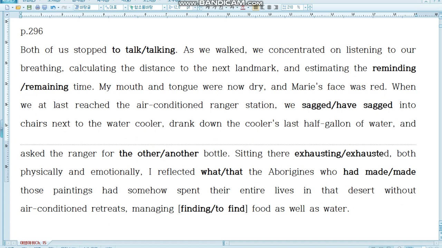The width and height of the screenshot is (442, 248).
Task: Click the bold text "the other/another"
Action: (x=159, y=154)
